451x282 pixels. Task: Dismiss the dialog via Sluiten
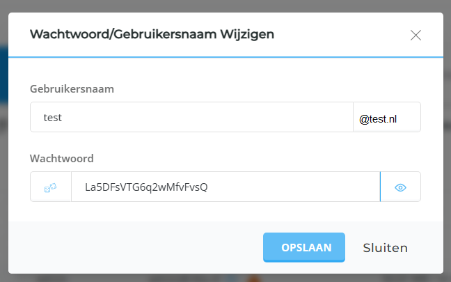coord(385,248)
